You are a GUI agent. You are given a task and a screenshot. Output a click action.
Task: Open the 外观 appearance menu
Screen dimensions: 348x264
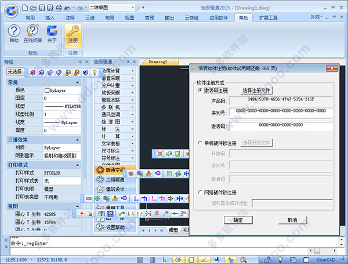tap(316, 17)
